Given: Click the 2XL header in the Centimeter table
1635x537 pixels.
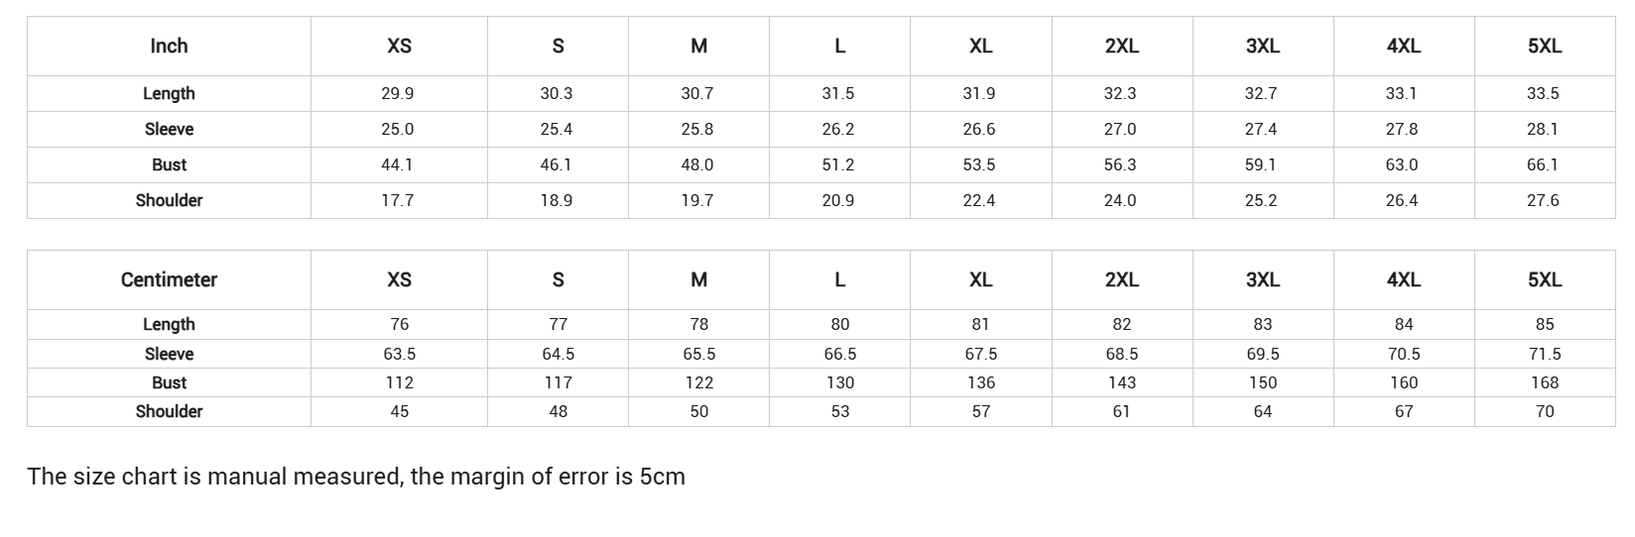Looking at the screenshot, I should pos(1121,279).
